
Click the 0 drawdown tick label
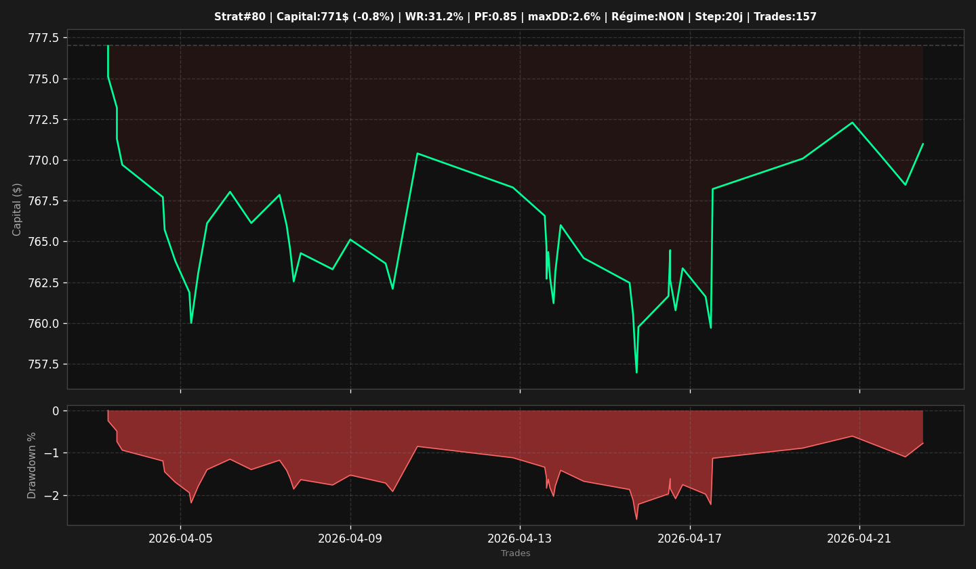56,410
